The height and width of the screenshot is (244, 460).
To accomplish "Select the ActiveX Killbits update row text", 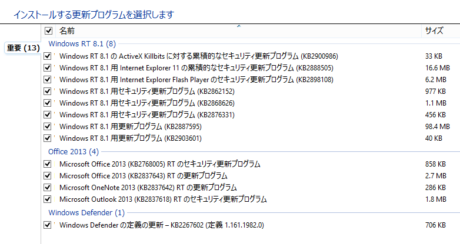I will pos(199,56).
